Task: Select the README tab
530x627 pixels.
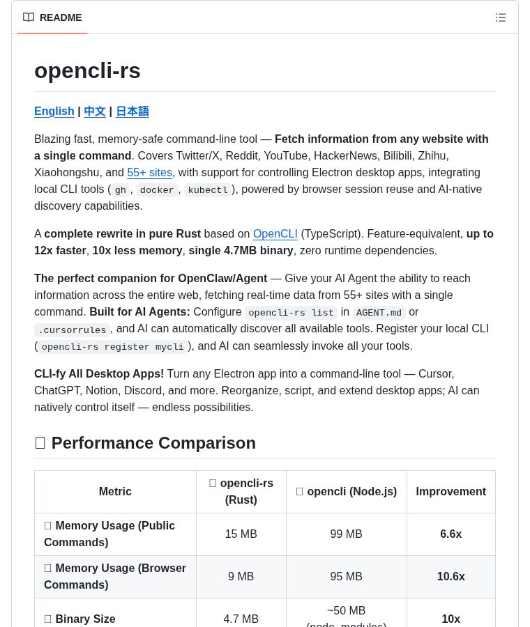Action: [52, 17]
